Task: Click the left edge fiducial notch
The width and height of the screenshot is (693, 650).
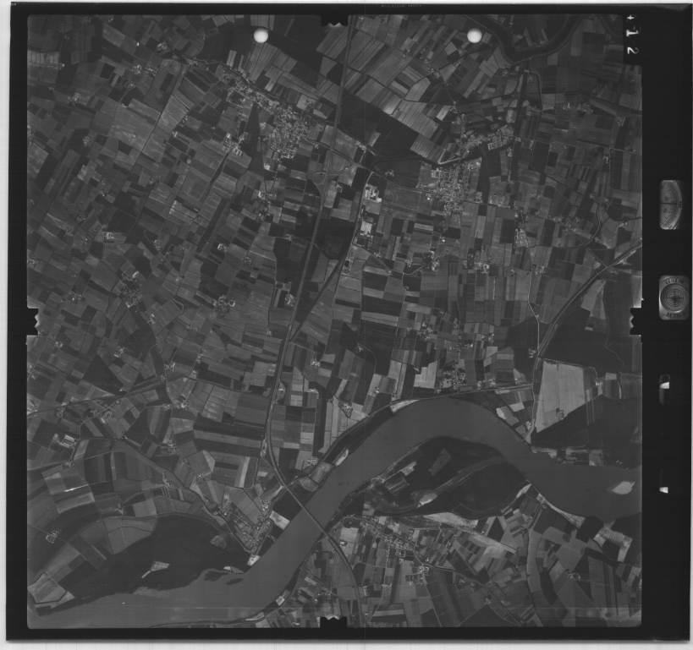Action: pyautogui.click(x=32, y=321)
